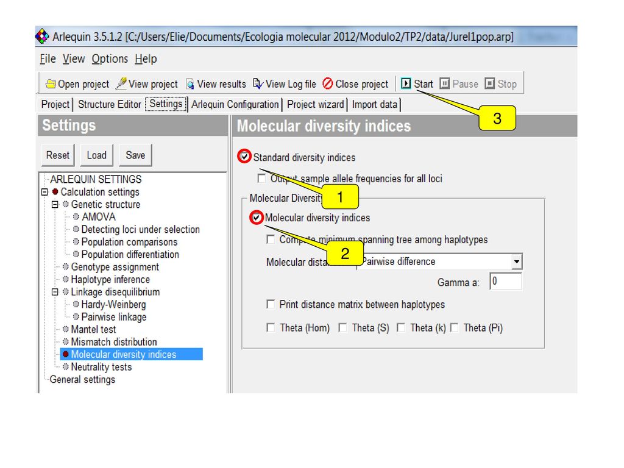Viewport: 624px width, 468px height.
Task: Enable the Theta (S) checkbox
Action: (342, 327)
